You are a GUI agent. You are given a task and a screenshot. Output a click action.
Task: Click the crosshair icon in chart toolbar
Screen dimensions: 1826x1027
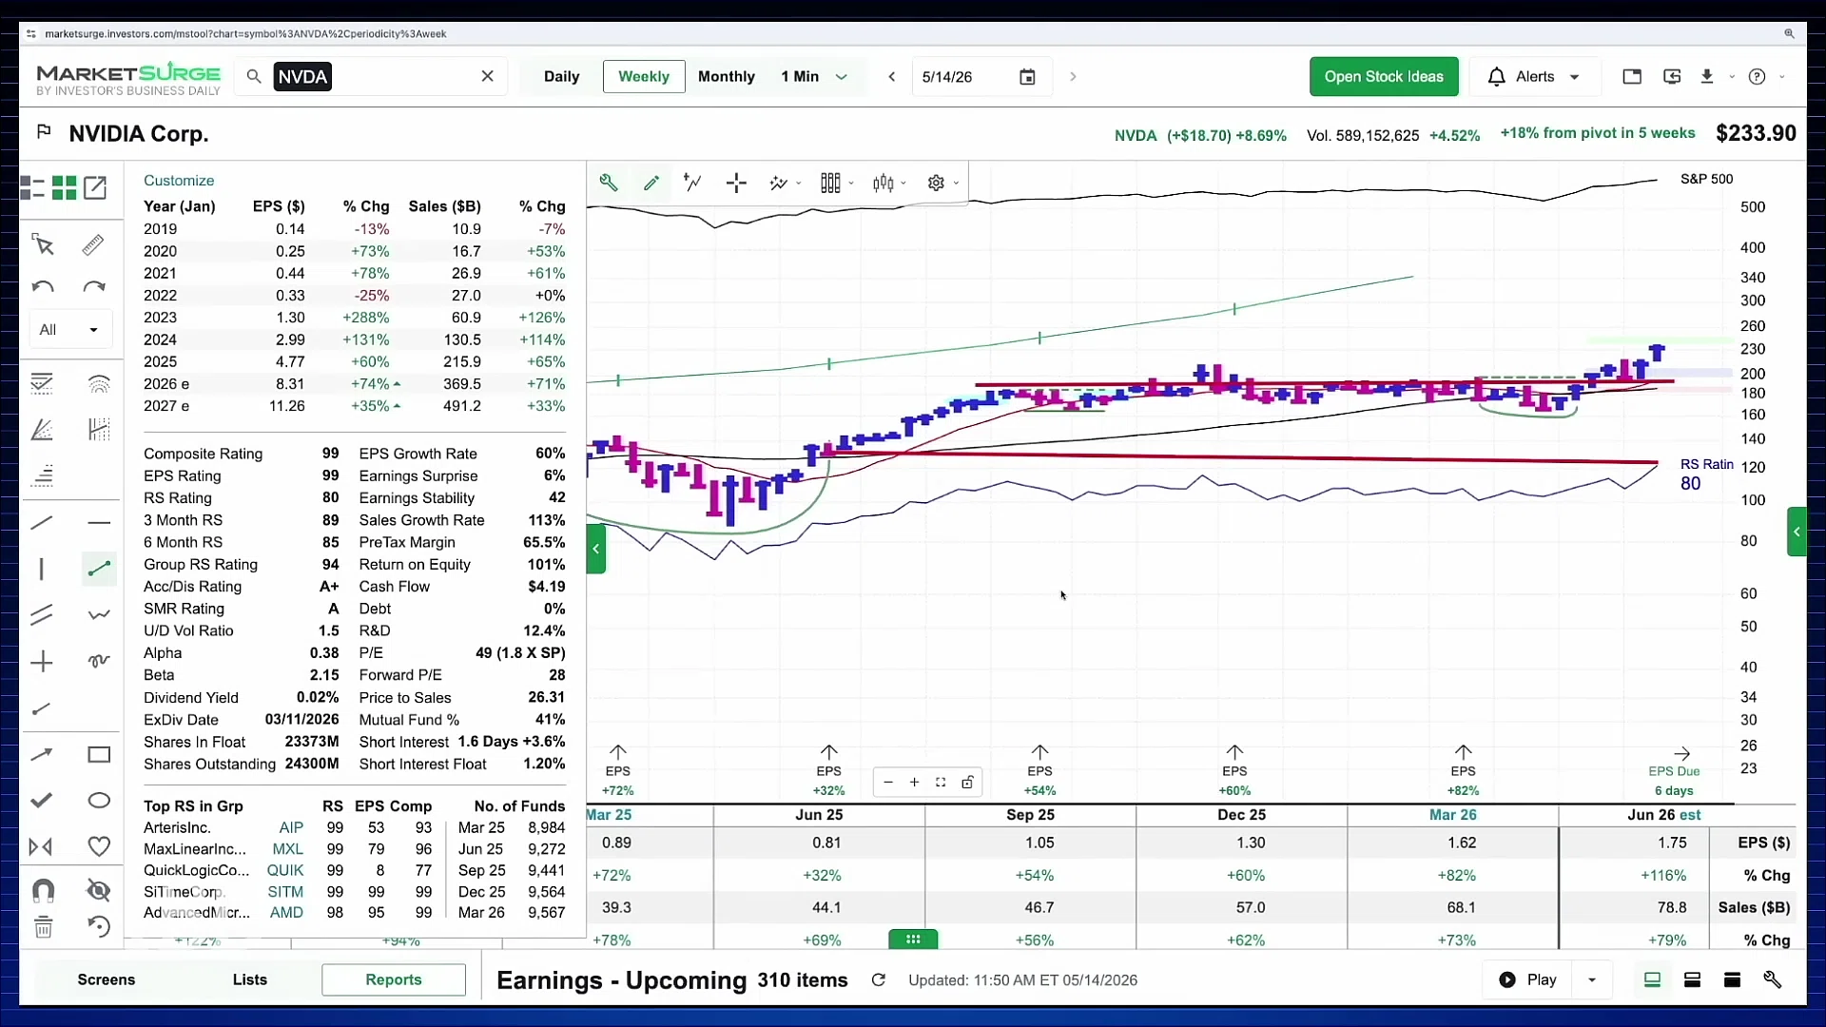click(736, 183)
